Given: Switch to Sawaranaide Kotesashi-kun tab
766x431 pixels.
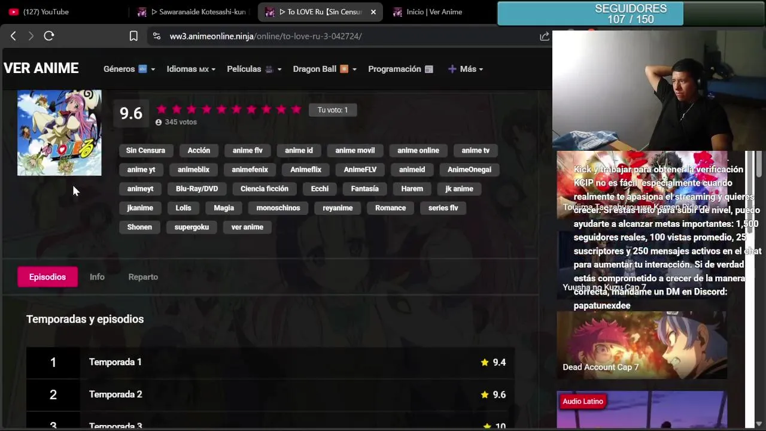Looking at the screenshot, I should (x=192, y=12).
